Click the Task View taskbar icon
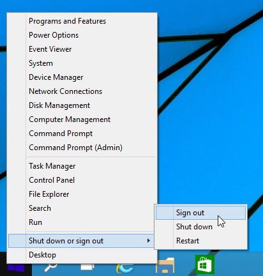 tap(87, 267)
